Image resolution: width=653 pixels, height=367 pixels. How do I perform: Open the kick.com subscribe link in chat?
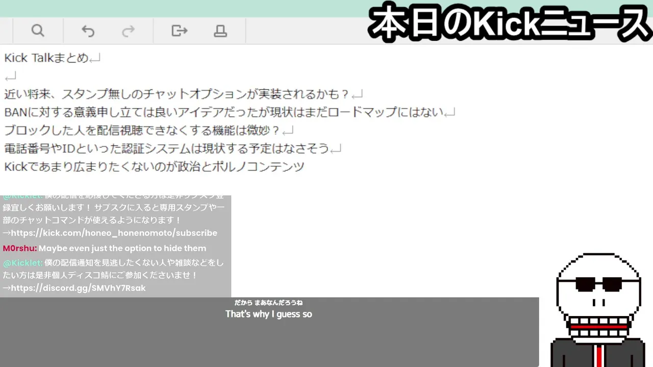pyautogui.click(x=114, y=233)
